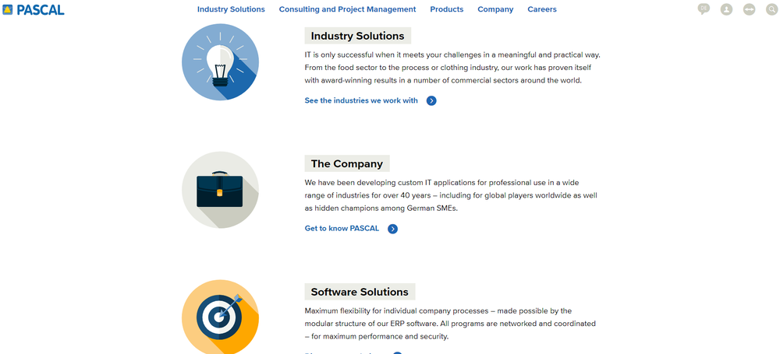Click the PASCAL logo in the header
Screen dimensions: 780x354
(34, 9)
